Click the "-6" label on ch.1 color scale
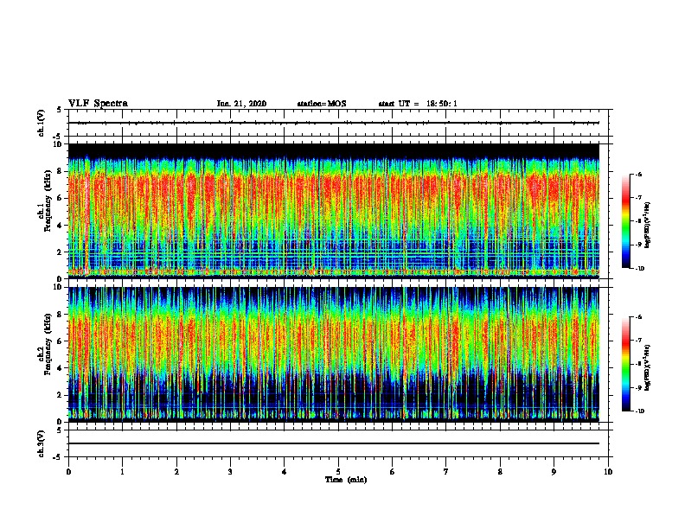 (638, 174)
